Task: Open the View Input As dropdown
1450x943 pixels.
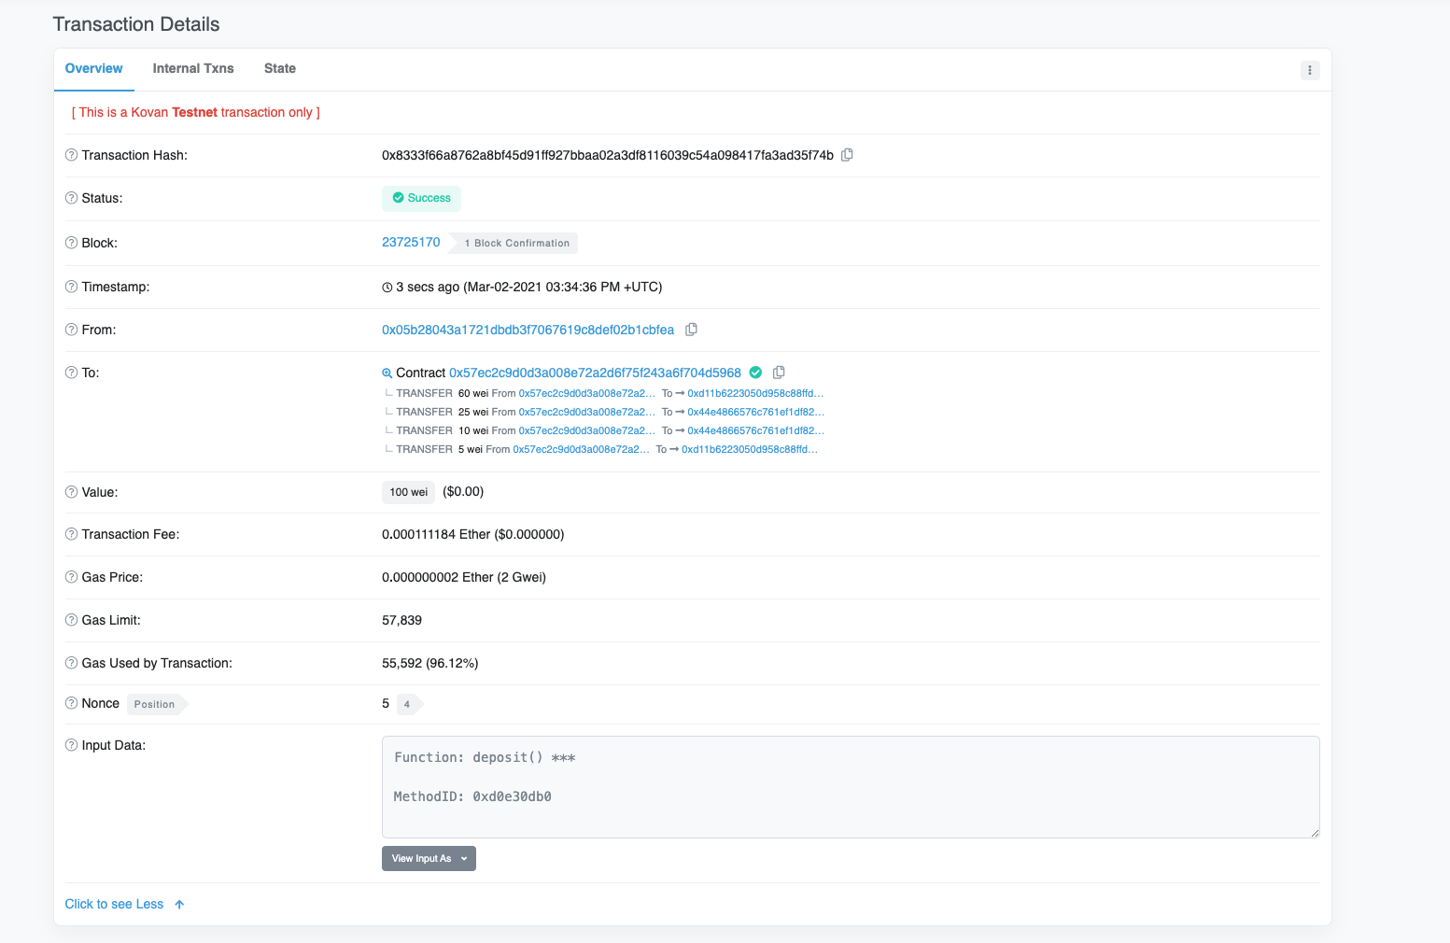Action: point(429,858)
